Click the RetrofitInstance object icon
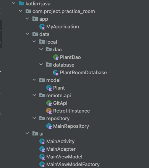 pos(49,111)
